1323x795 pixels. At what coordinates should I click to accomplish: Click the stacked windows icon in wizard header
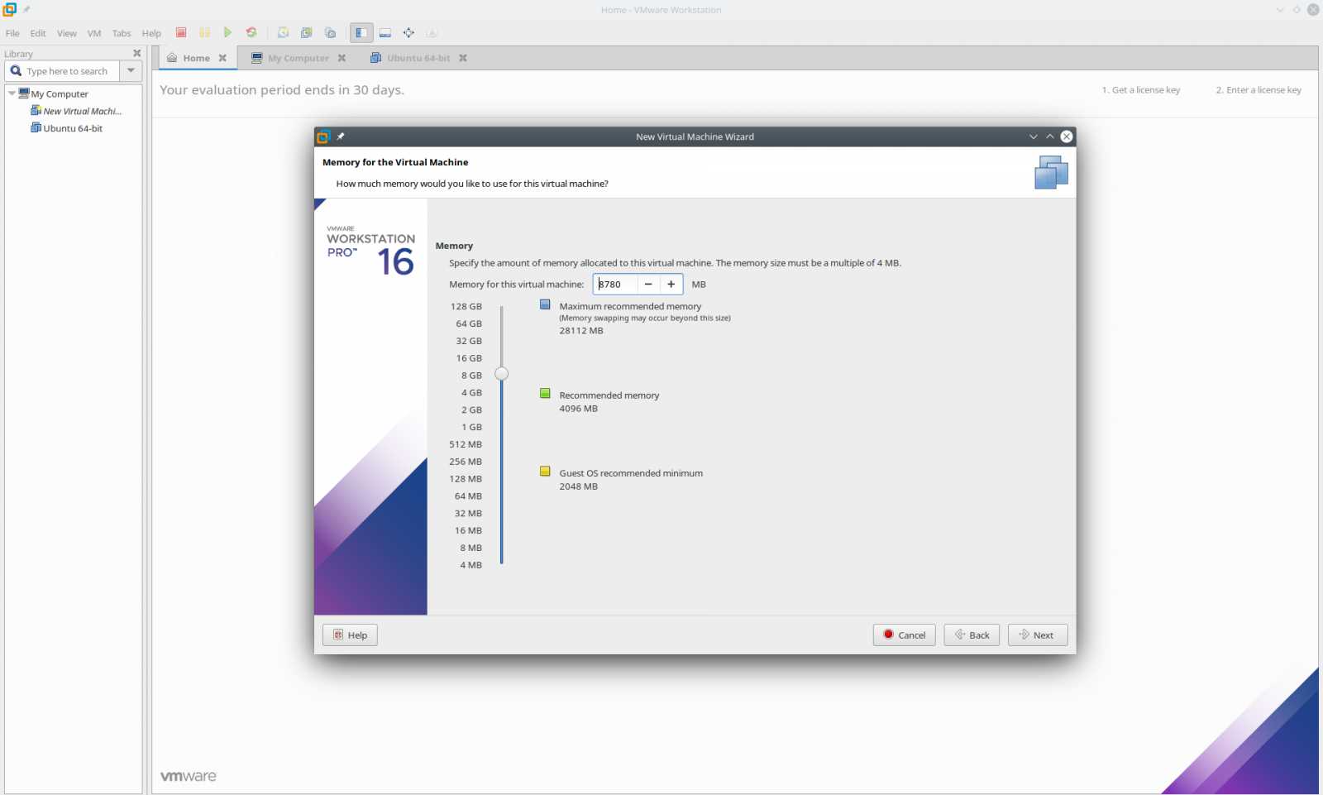[x=1051, y=172]
